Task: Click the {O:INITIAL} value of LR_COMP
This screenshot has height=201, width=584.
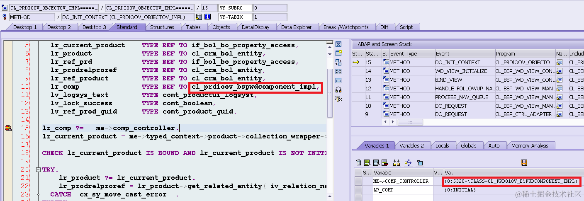Action: pyautogui.click(x=460, y=190)
